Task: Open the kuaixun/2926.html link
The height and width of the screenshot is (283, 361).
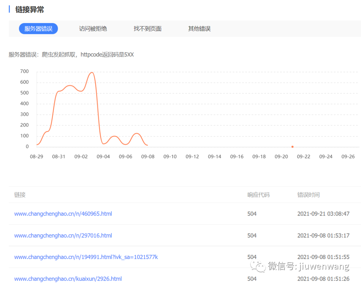Action: [68, 279]
